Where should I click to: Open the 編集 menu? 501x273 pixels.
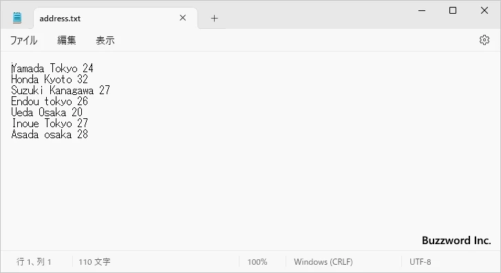click(x=67, y=41)
